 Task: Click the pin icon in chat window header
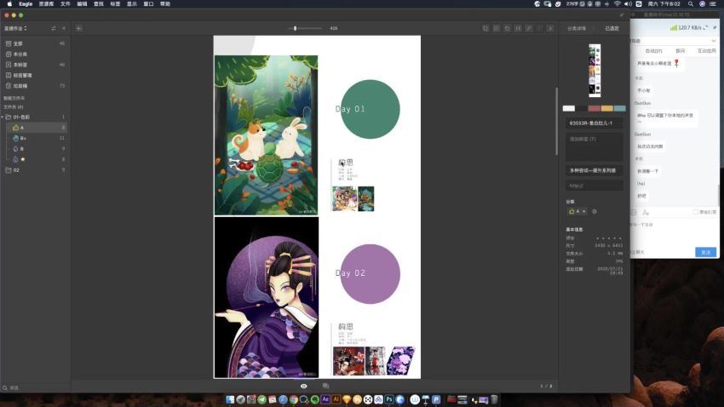715,28
